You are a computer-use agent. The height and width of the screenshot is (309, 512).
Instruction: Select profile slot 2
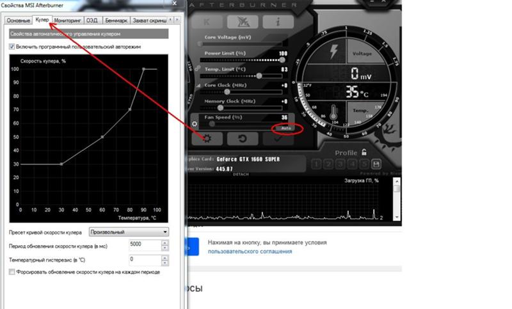click(328, 164)
